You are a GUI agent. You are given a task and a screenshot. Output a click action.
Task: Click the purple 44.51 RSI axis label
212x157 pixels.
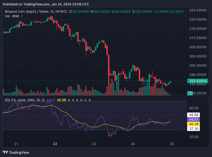(193, 119)
